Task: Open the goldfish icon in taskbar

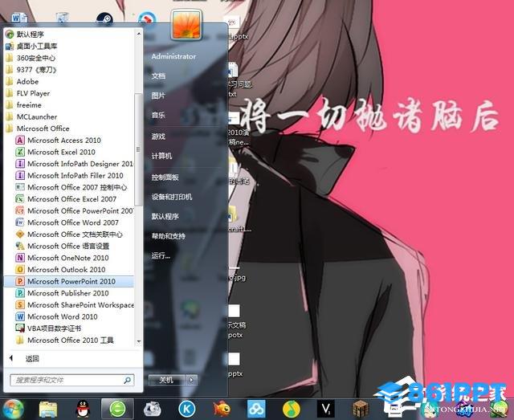Action: click(222, 409)
